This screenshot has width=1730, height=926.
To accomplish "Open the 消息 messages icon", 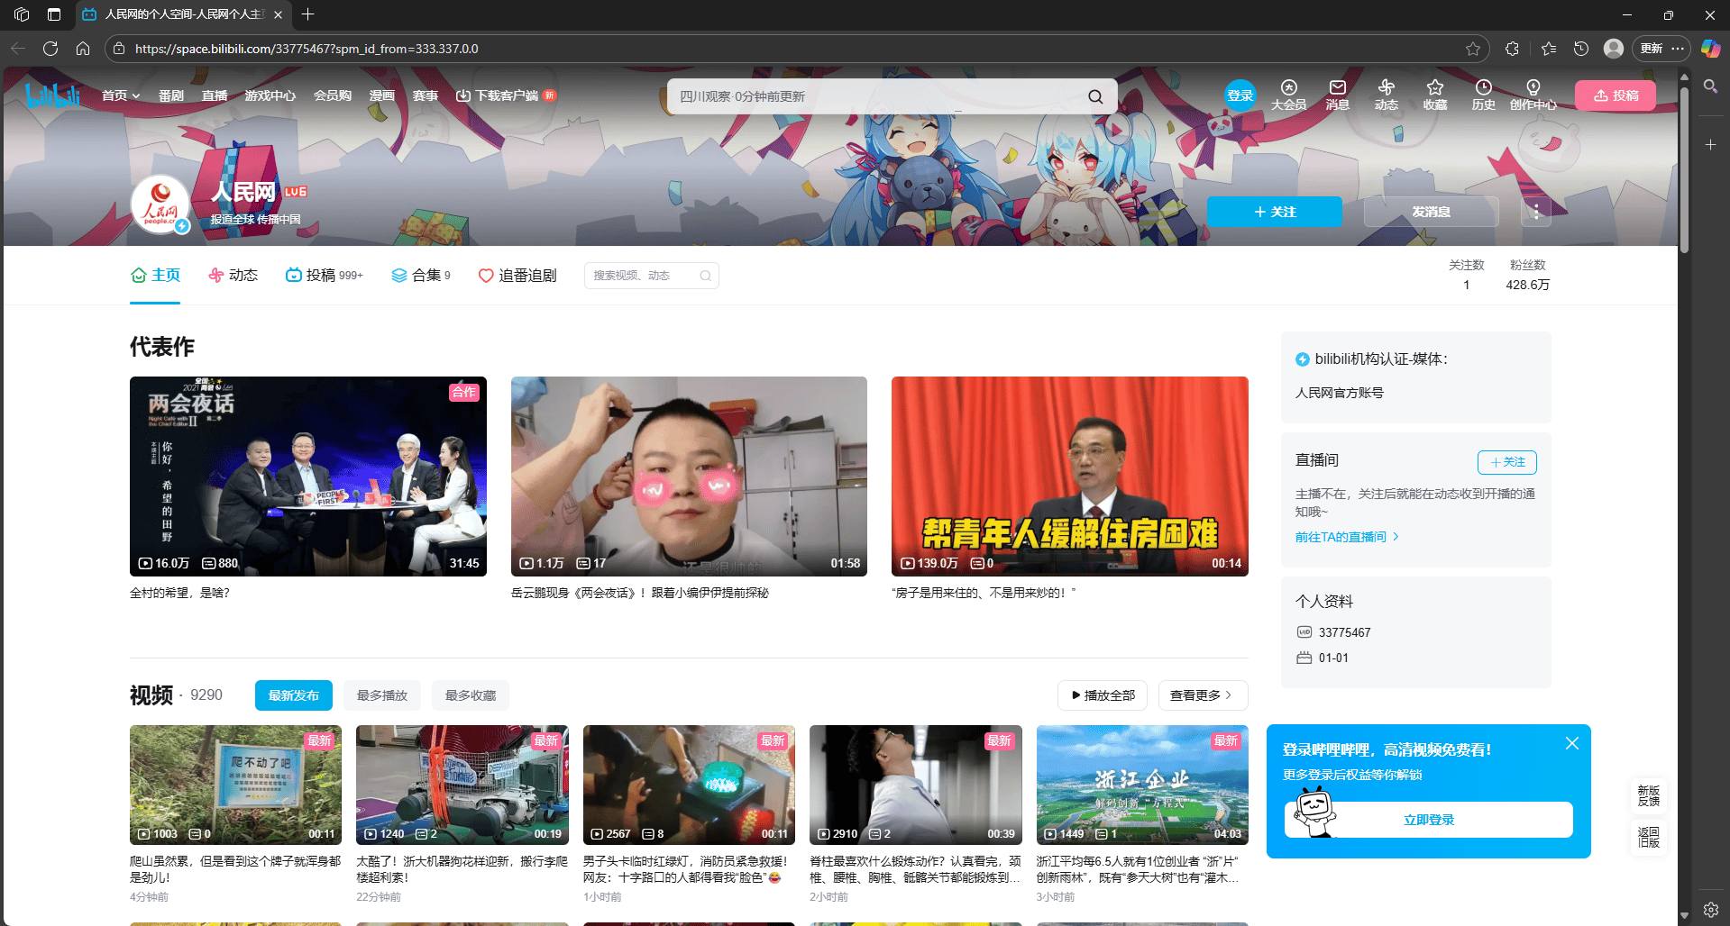I will 1337,95.
